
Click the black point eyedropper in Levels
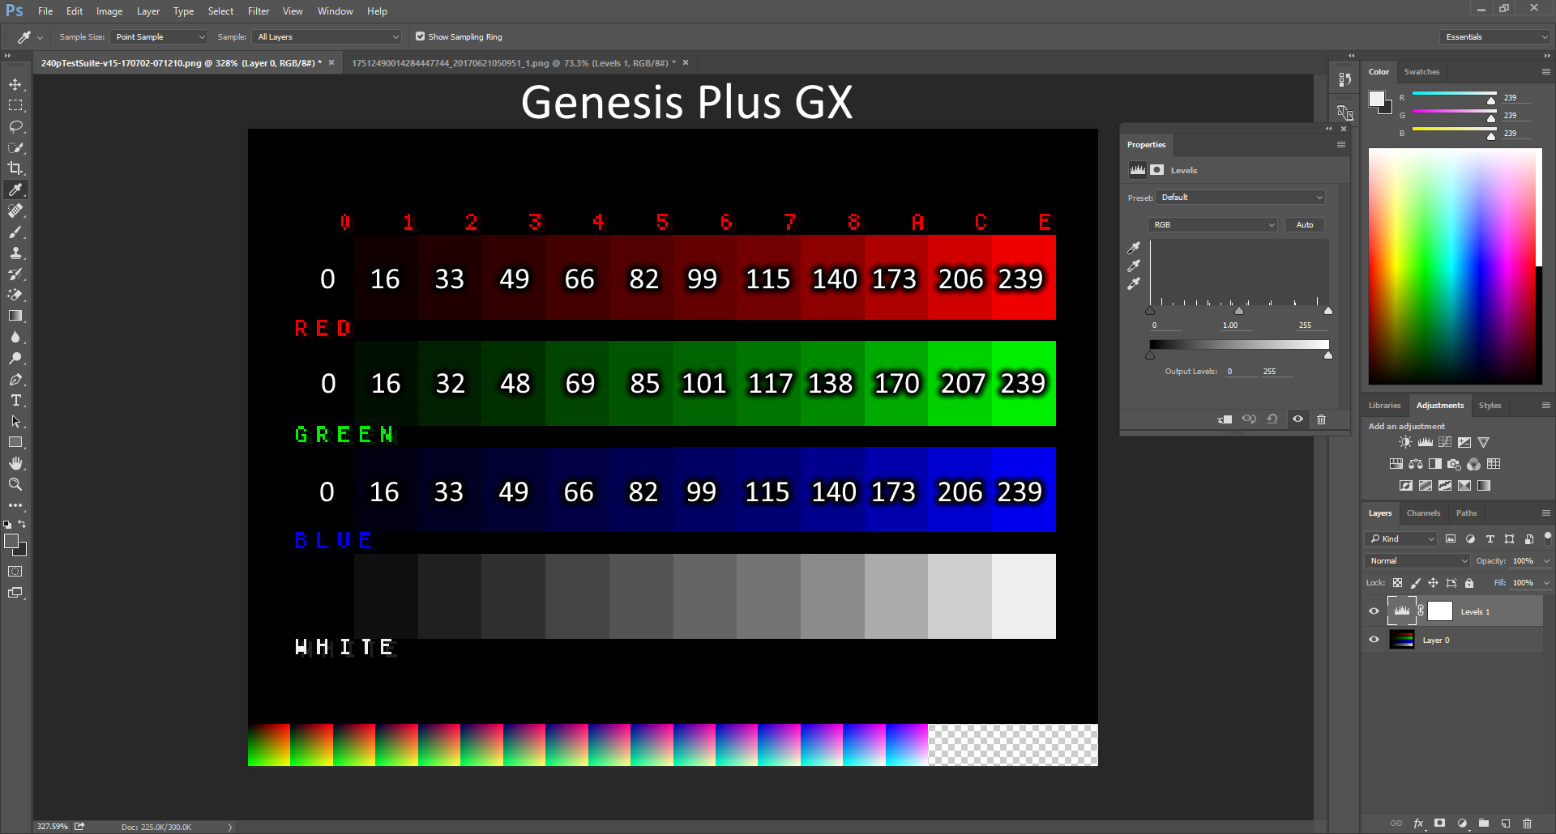pyautogui.click(x=1134, y=248)
